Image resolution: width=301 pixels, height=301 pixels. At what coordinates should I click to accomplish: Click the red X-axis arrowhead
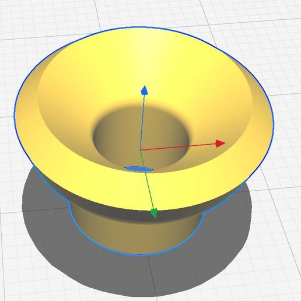click(220, 143)
